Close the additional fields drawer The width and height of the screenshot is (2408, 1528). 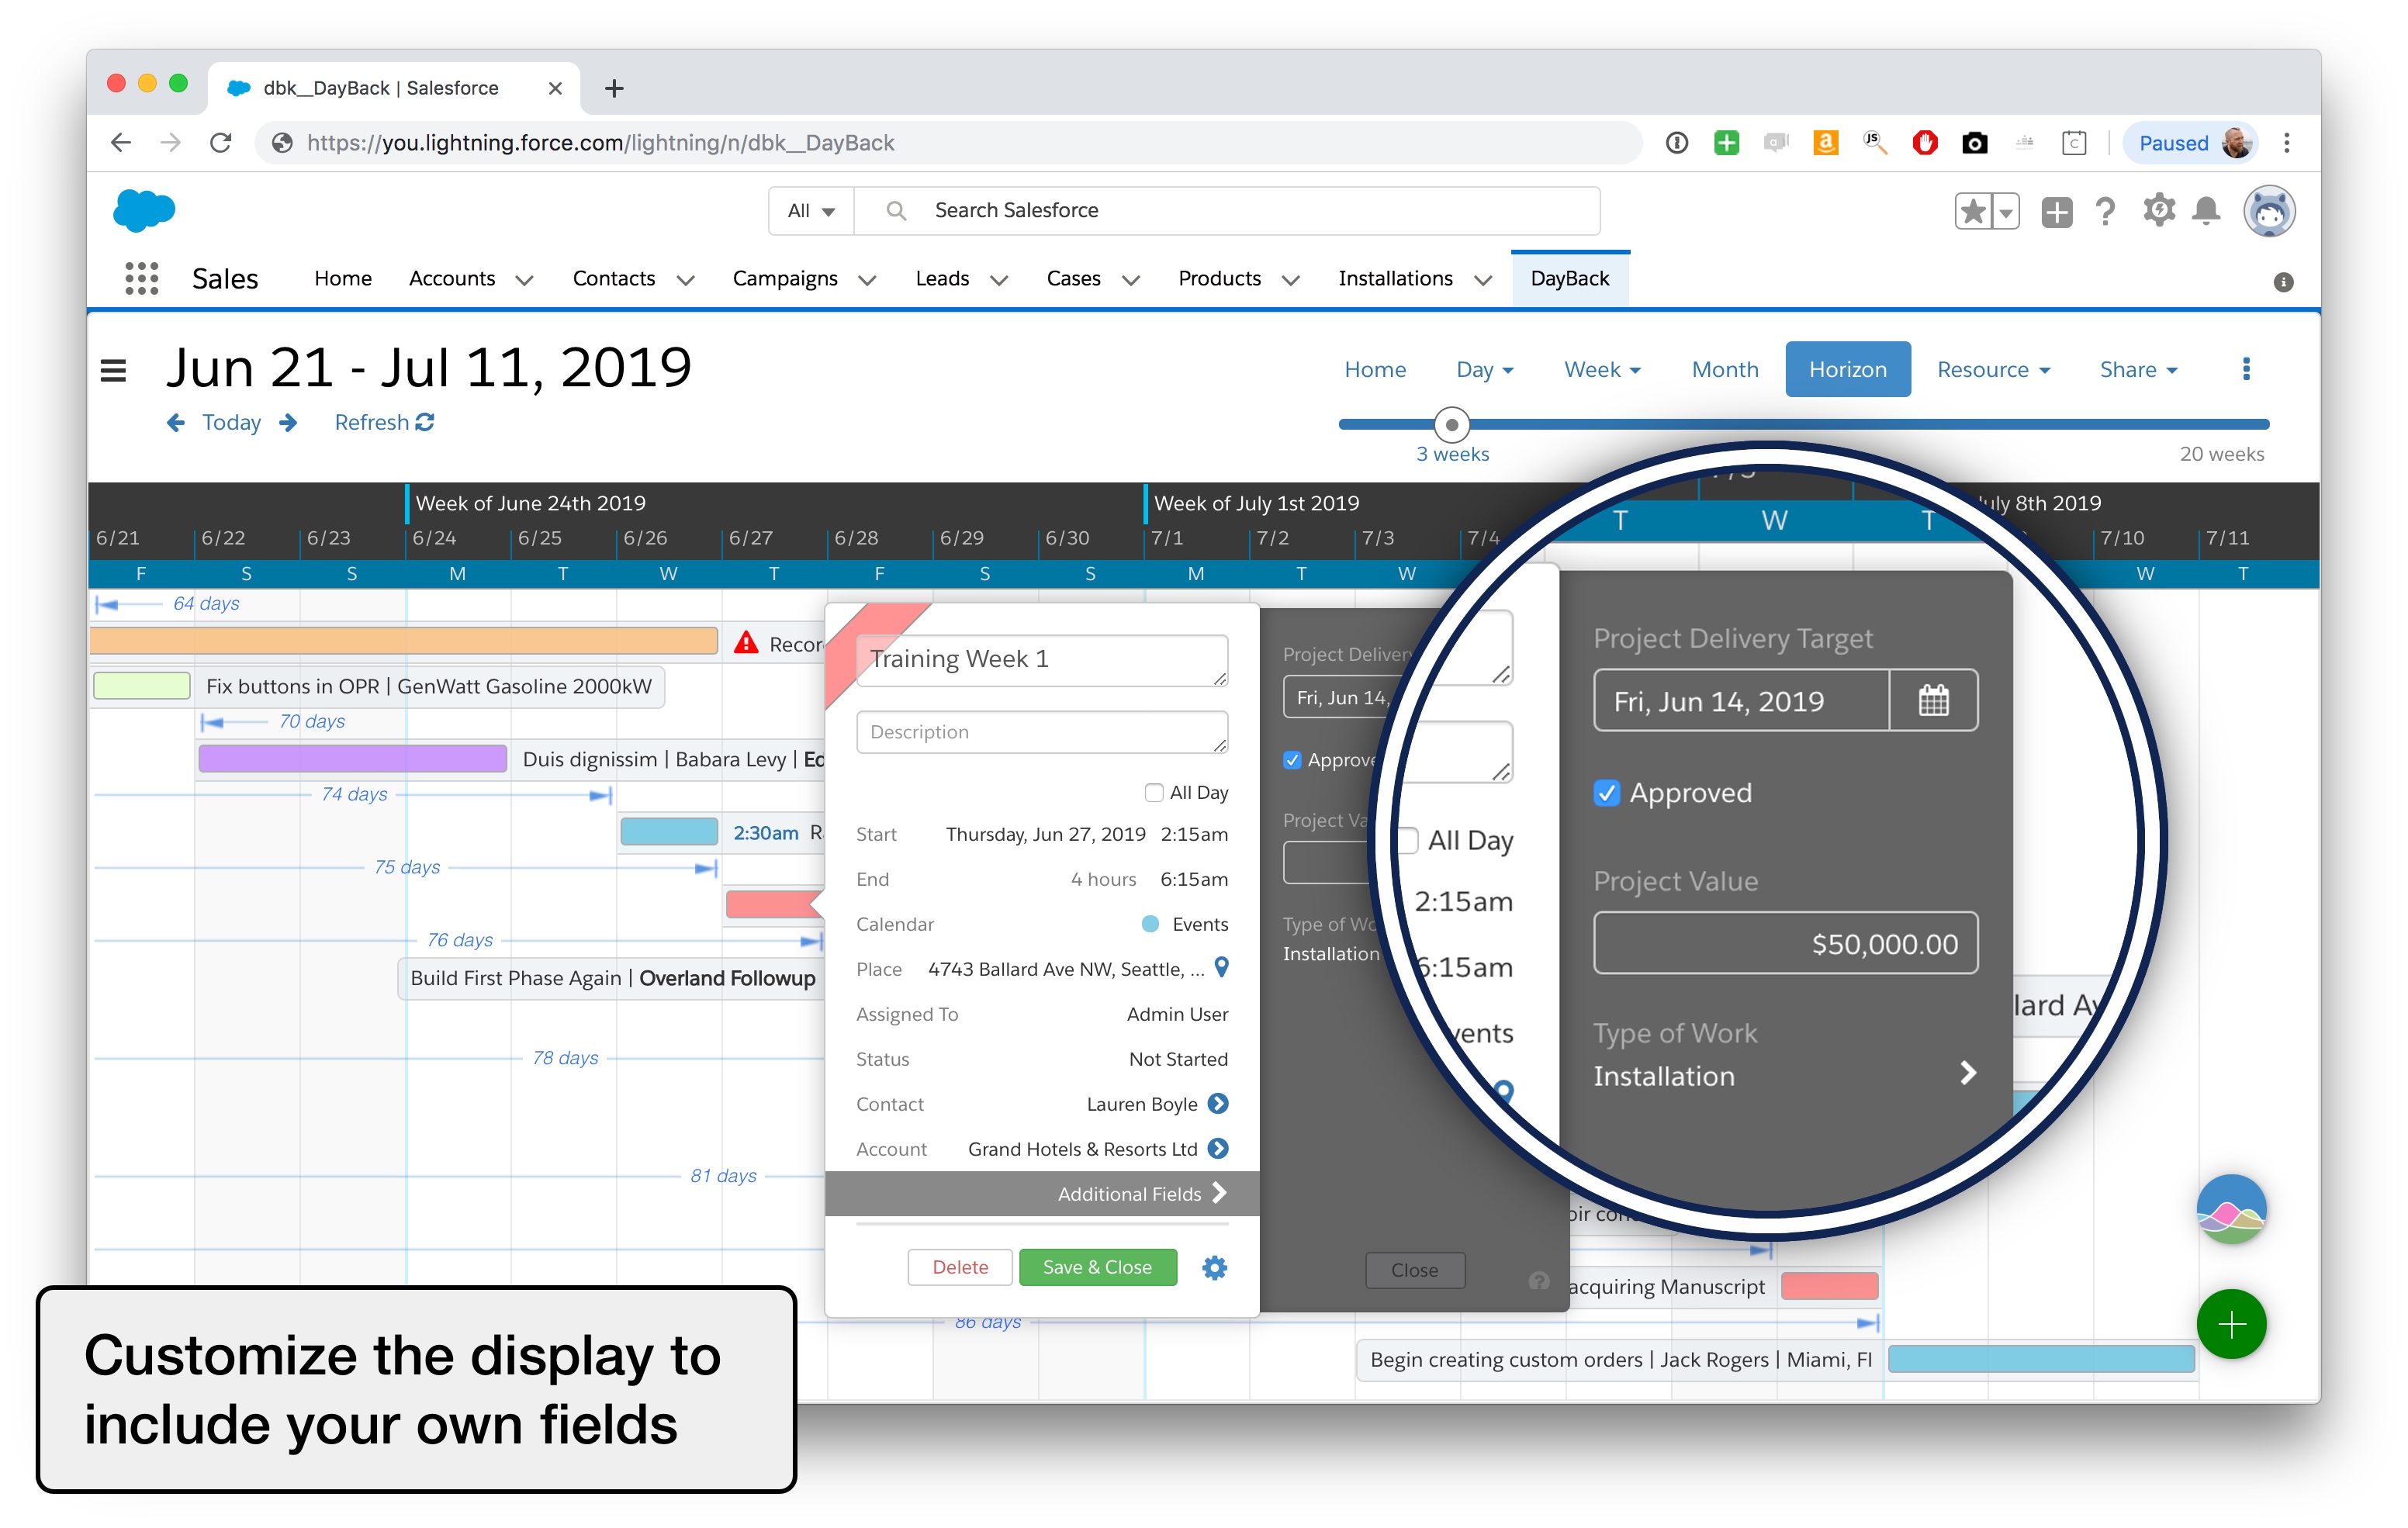1414,1270
